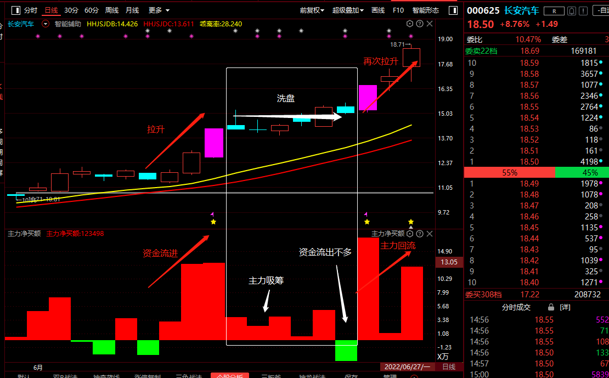
Task: Close the 主力净买额 indicator panel
Action: 430,234
